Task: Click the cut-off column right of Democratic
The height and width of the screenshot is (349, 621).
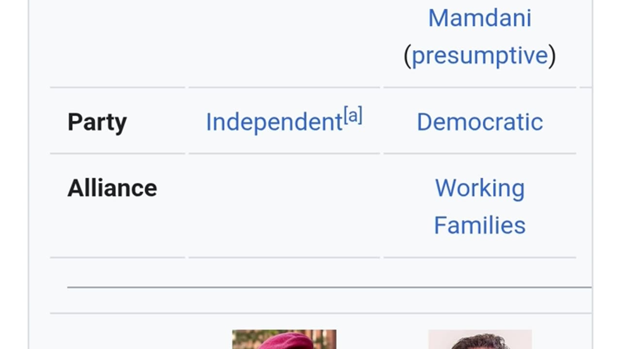Action: coord(586,122)
